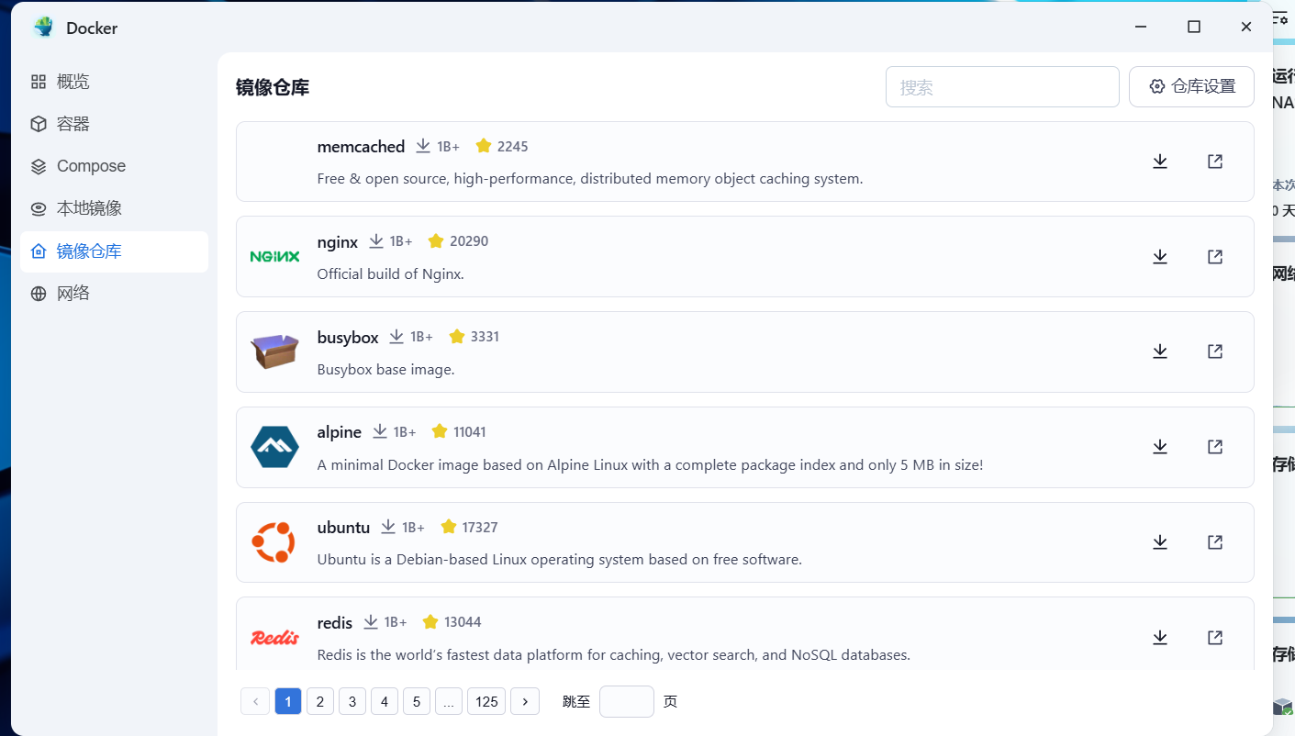The height and width of the screenshot is (736, 1295).
Task: Go to page 5
Action: tap(416, 701)
